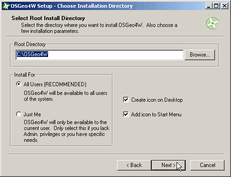Click the green OSGeo4W star logo

coord(212,22)
